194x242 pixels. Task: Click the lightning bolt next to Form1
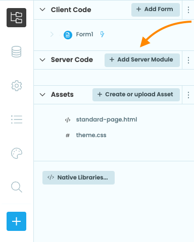pyautogui.click(x=102, y=34)
